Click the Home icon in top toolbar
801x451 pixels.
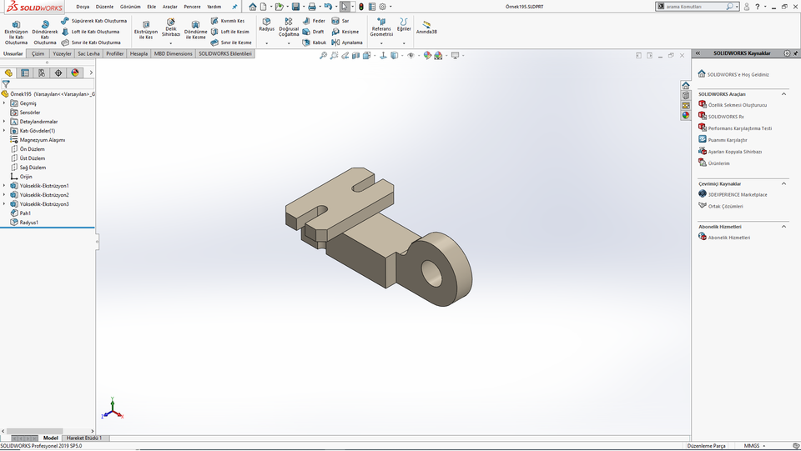tap(252, 7)
